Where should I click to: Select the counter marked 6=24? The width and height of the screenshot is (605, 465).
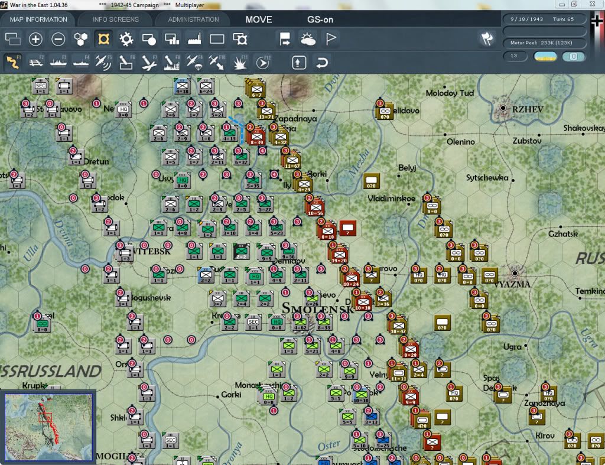point(206,86)
